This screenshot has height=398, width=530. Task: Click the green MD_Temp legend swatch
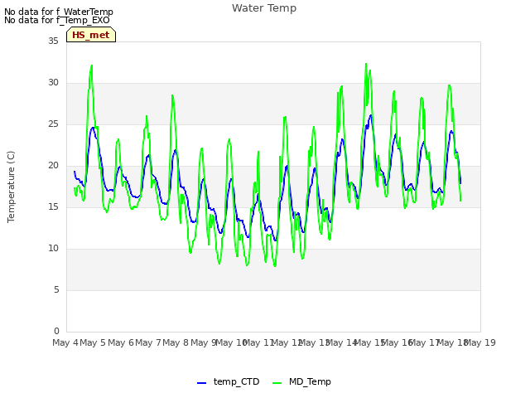277,383
